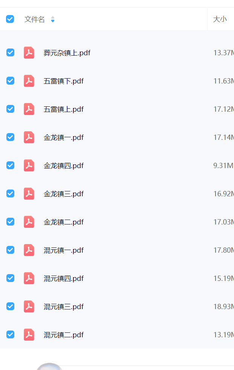This screenshot has height=370, width=234.
Task: Open the file 混元镇四.pdf
Action: pyautogui.click(x=64, y=279)
